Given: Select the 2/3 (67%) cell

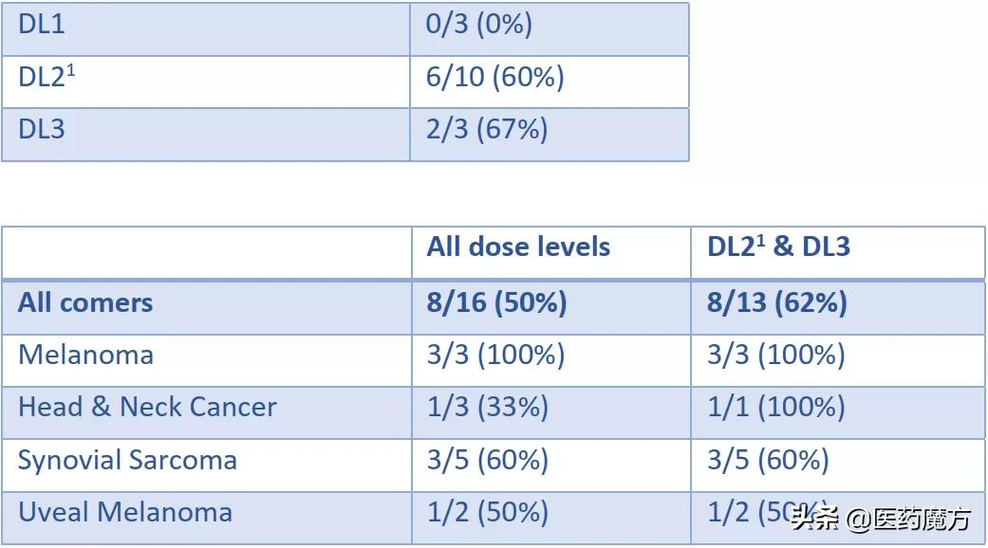Looking at the screenshot, I should [487, 130].
